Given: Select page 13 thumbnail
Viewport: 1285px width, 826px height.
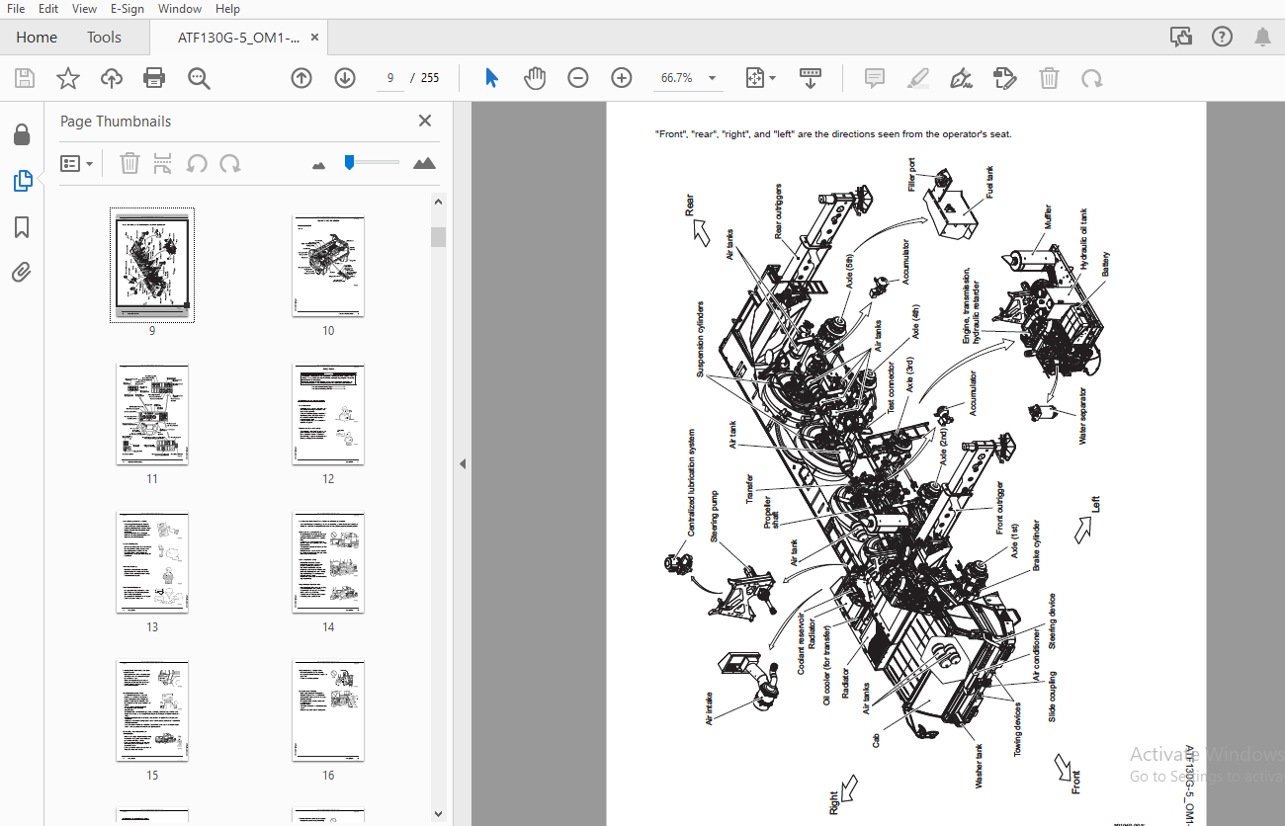Looking at the screenshot, I should click(152, 562).
